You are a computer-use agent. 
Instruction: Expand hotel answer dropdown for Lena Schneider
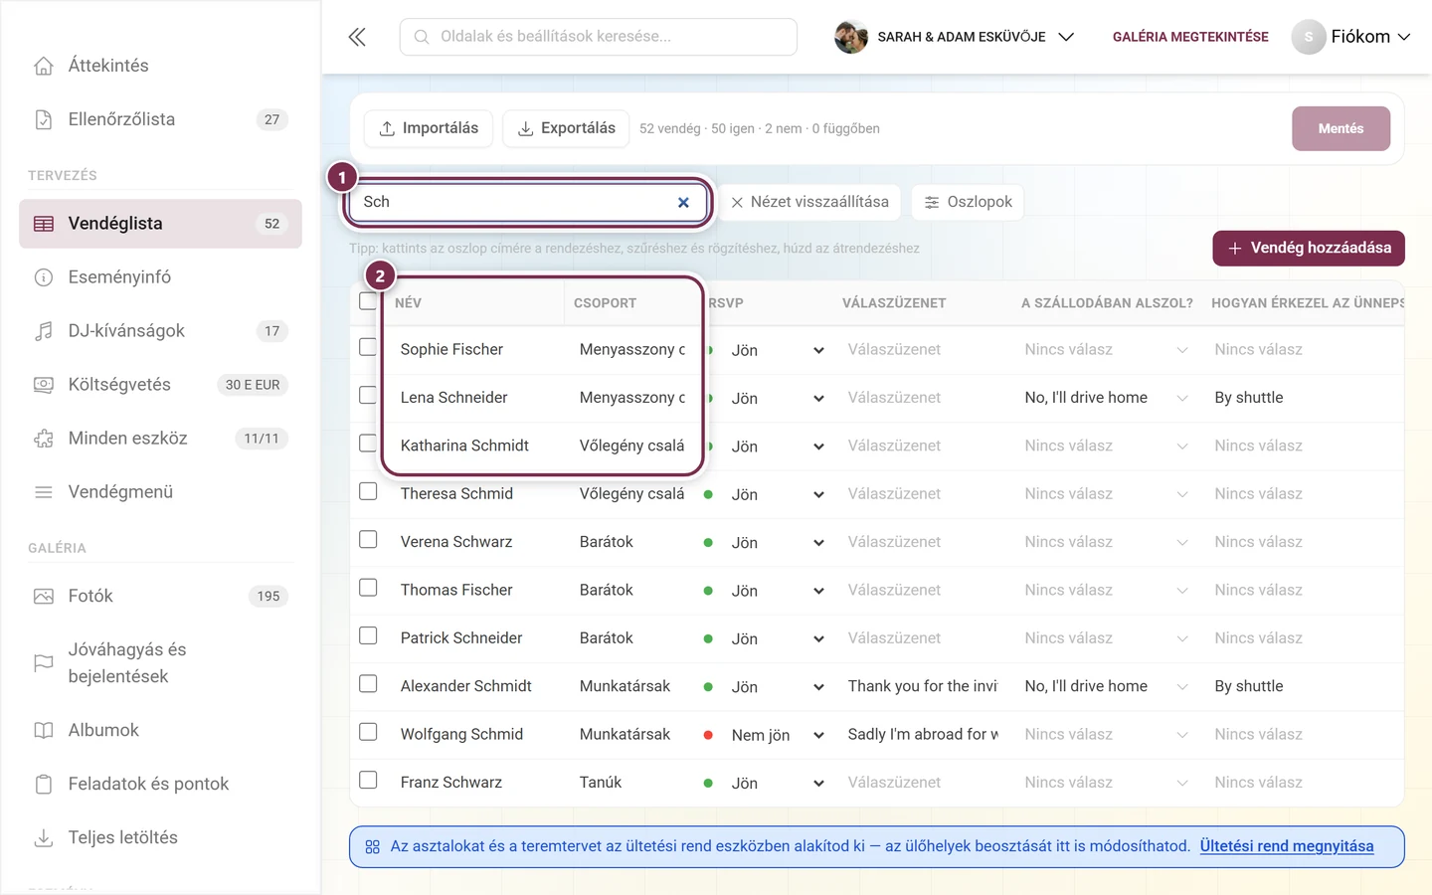pyautogui.click(x=1107, y=398)
